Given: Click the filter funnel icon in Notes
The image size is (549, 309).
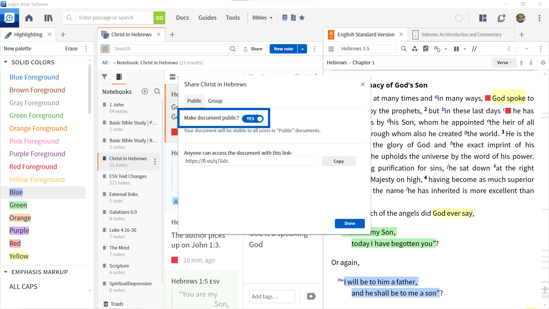Looking at the screenshot, I should pyautogui.click(x=105, y=77).
